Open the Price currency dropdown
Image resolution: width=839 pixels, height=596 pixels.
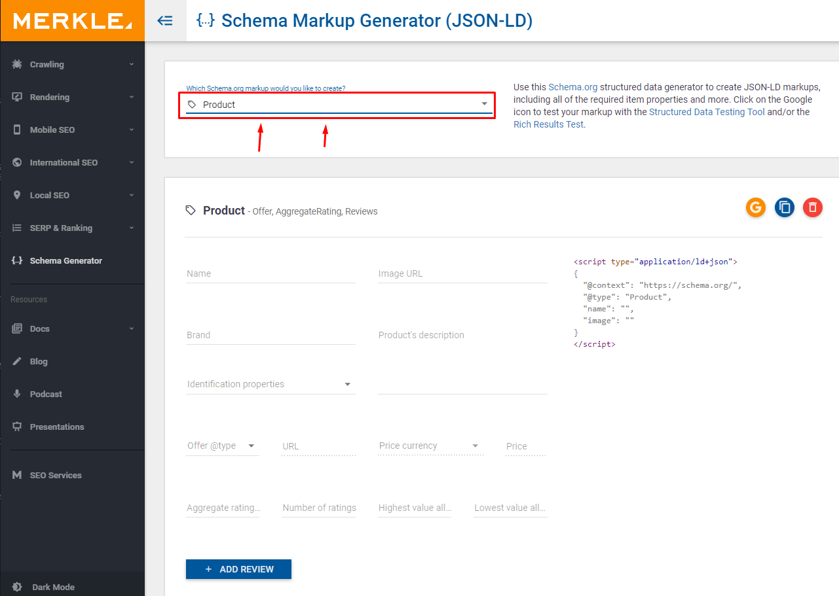click(x=429, y=446)
